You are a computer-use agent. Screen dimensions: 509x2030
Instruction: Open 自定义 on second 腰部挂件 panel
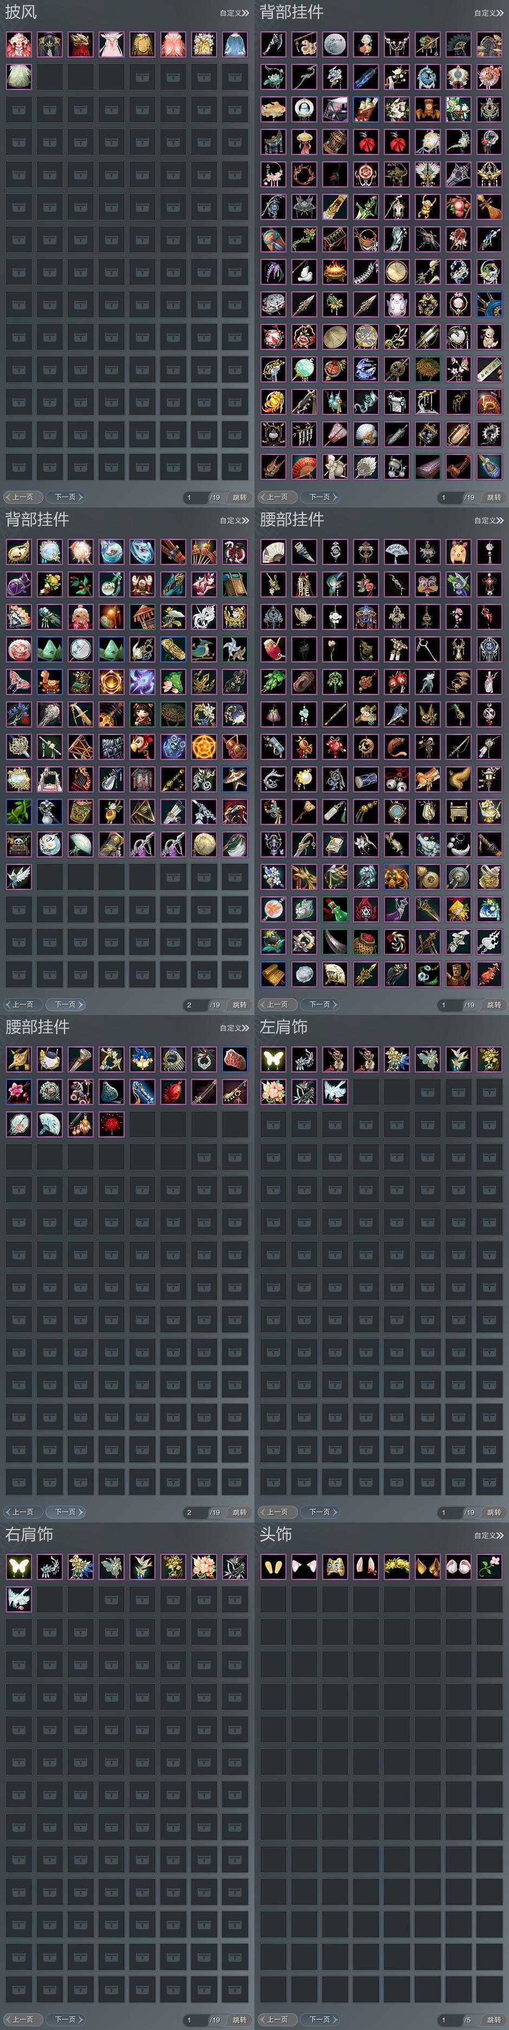[234, 1027]
